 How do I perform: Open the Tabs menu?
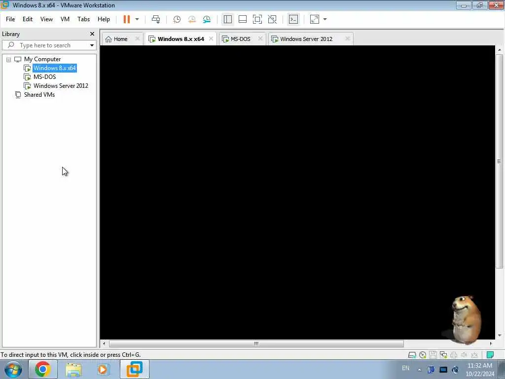point(83,19)
